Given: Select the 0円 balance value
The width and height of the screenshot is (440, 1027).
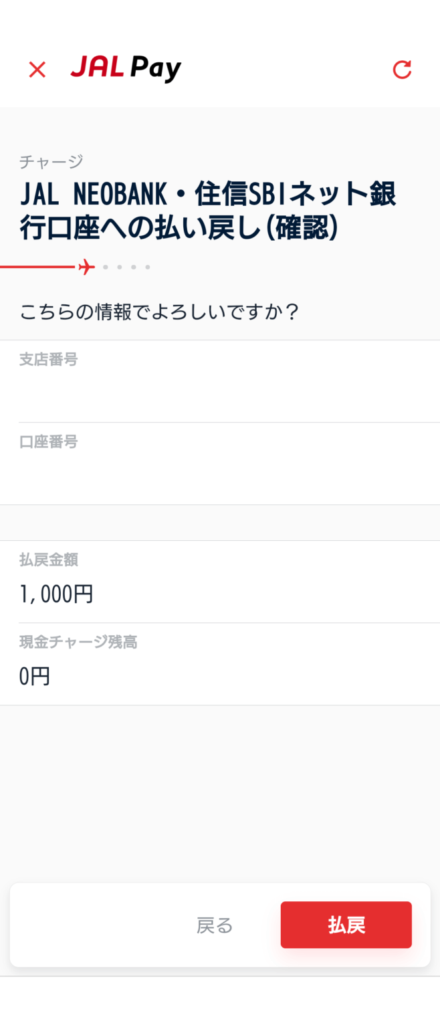Looking at the screenshot, I should (x=35, y=676).
